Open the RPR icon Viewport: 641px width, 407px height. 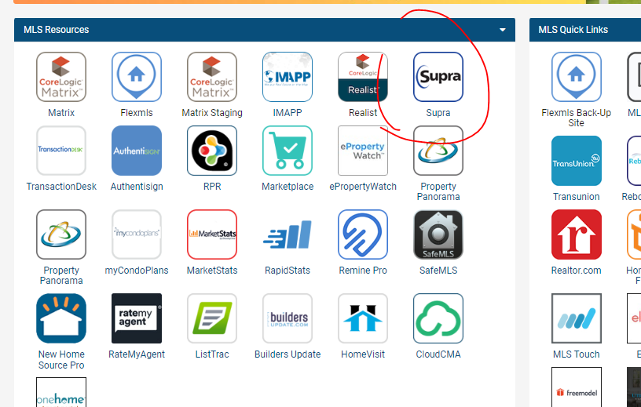coord(212,151)
